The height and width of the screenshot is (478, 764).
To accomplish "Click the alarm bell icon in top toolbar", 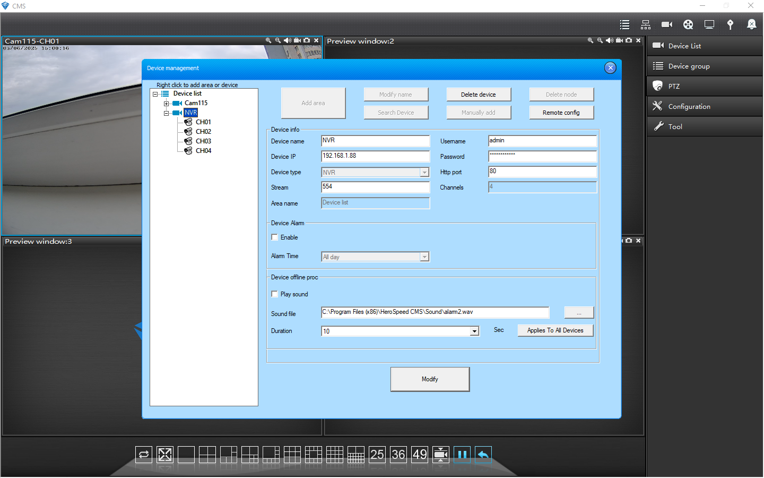I will tap(751, 24).
